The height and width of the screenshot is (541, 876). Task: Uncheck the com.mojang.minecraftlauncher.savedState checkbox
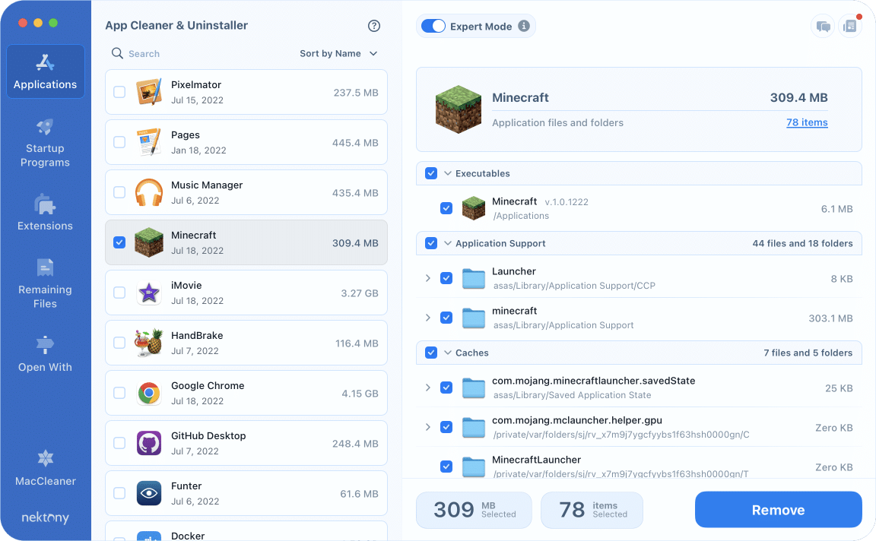(446, 388)
